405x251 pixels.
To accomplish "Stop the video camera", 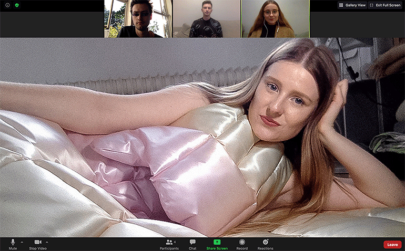I will [37, 243].
